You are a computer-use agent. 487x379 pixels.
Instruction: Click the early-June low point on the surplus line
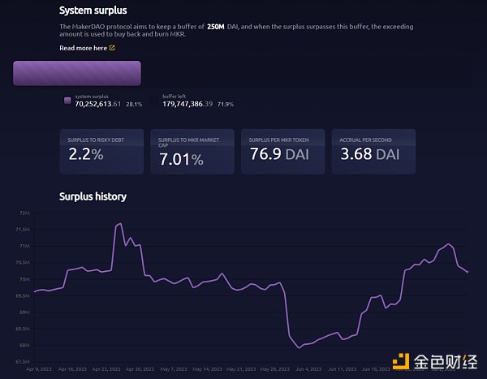(299, 347)
